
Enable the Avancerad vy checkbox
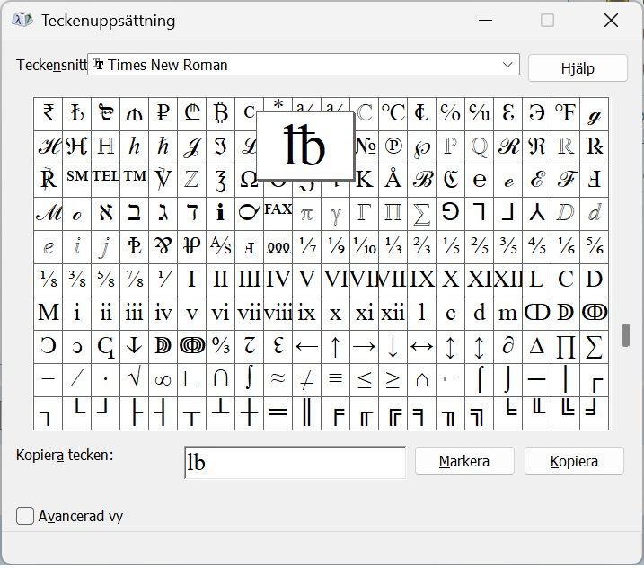tap(26, 516)
